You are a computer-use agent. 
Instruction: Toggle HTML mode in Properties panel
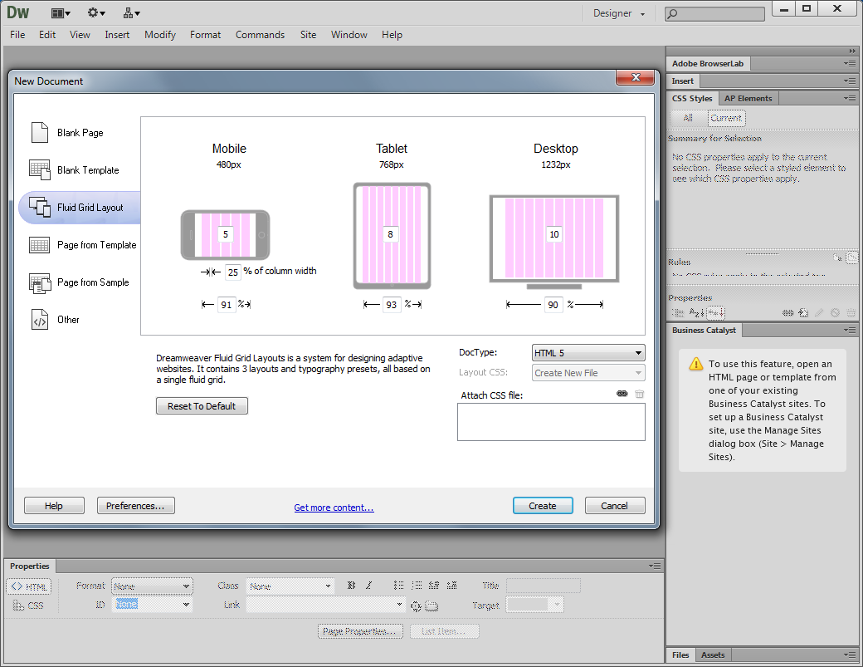(x=29, y=586)
